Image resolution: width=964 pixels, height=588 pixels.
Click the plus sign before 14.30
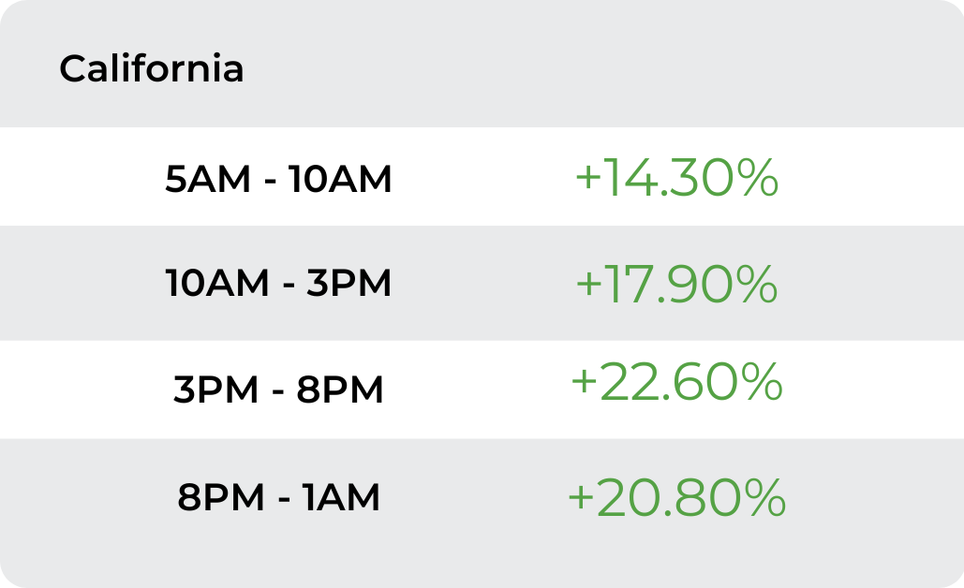click(x=587, y=178)
